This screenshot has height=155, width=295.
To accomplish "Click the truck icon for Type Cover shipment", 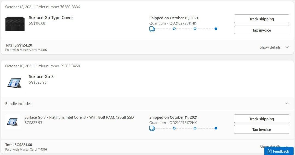I will pyautogui.click(x=152, y=29).
